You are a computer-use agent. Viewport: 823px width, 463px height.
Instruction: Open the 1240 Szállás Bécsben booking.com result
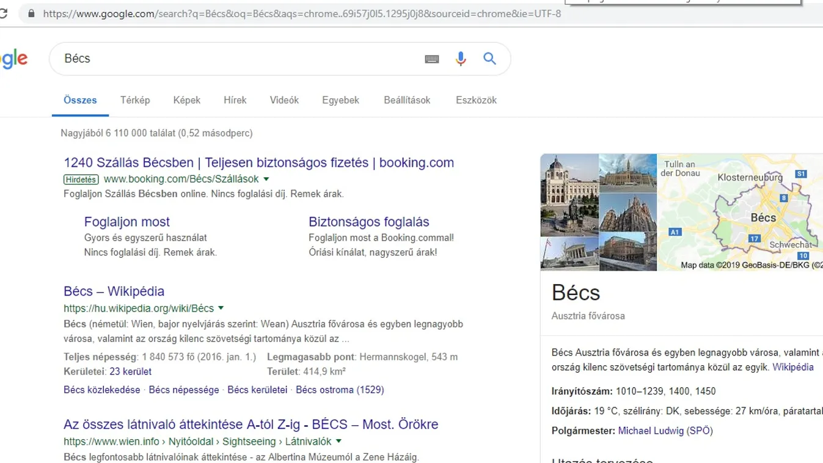pyautogui.click(x=259, y=163)
